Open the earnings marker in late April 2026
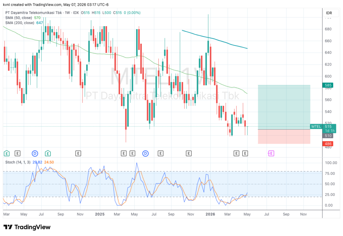This screenshot has width=343, height=236. coord(245,154)
